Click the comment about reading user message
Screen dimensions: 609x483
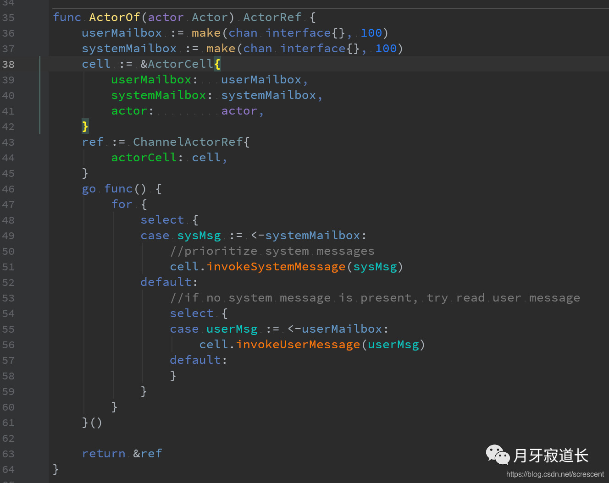click(x=375, y=298)
